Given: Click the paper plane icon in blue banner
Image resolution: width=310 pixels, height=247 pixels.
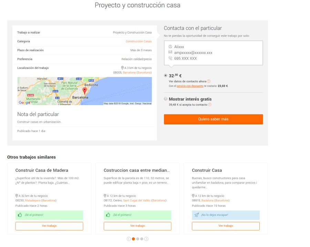Looking at the screenshot, I should coord(196,215).
